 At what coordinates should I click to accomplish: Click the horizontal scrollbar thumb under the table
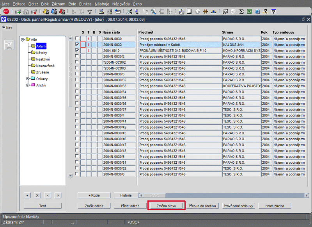[x=154, y=195]
